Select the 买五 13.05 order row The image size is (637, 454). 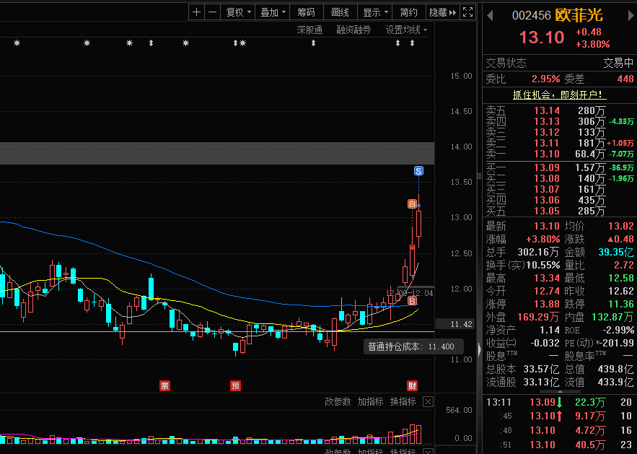559,211
